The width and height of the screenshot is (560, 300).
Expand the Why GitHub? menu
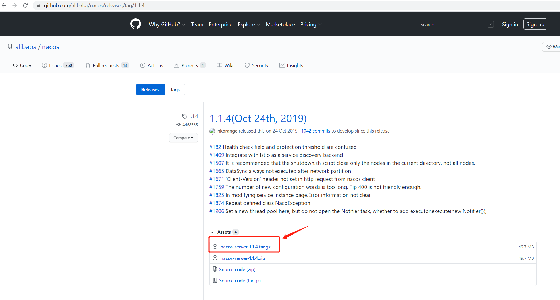(x=167, y=24)
